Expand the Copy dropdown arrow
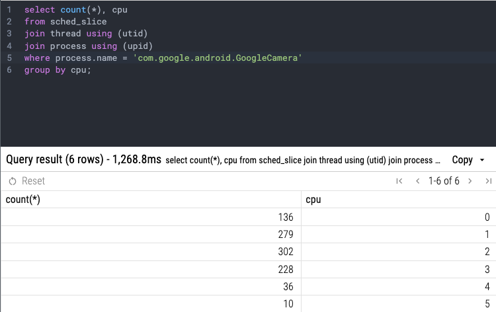 point(482,160)
